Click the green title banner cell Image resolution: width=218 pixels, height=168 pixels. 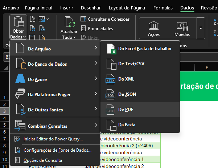(x=199, y=86)
